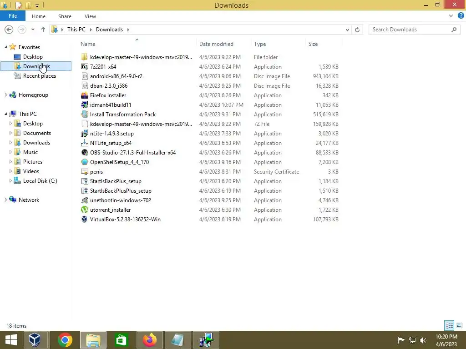The image size is (466, 349).
Task: Expand the Network tree node
Action: [x=6, y=200]
